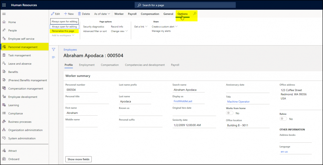Click the Delete trash icon

79,14
